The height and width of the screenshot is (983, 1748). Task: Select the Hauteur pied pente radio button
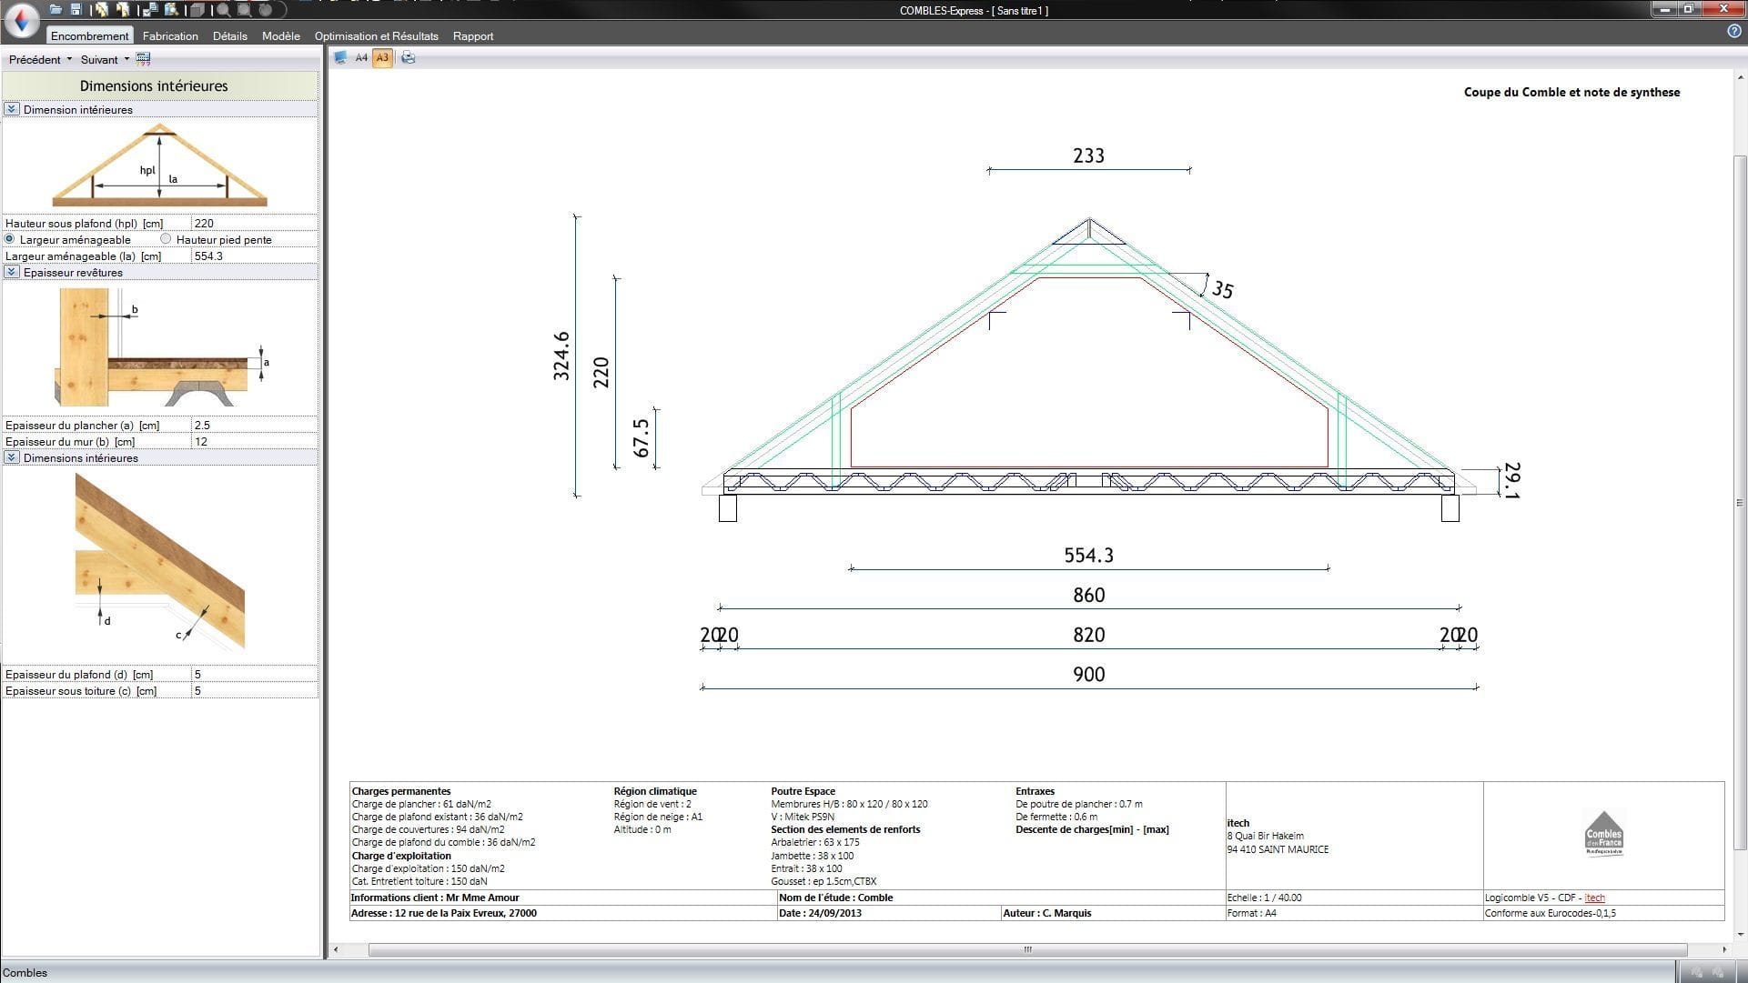coord(166,239)
